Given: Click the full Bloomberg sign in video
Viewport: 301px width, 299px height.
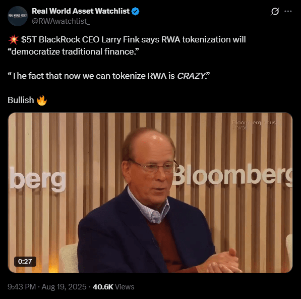Looking at the screenshot, I should pyautogui.click(x=232, y=175).
